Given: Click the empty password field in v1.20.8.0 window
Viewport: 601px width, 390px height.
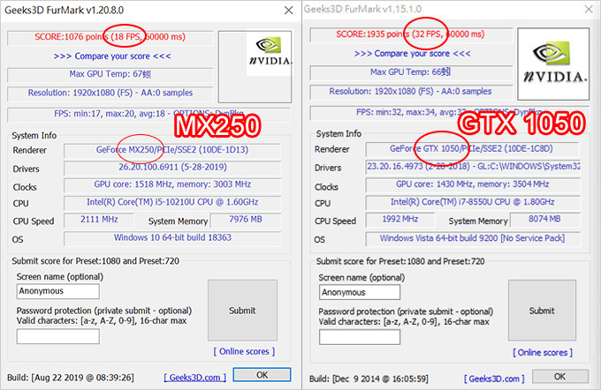Looking at the screenshot, I should click(57, 336).
